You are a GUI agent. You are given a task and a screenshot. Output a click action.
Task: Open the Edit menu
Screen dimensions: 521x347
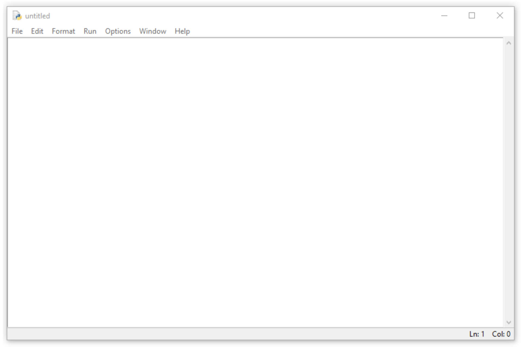(x=37, y=31)
